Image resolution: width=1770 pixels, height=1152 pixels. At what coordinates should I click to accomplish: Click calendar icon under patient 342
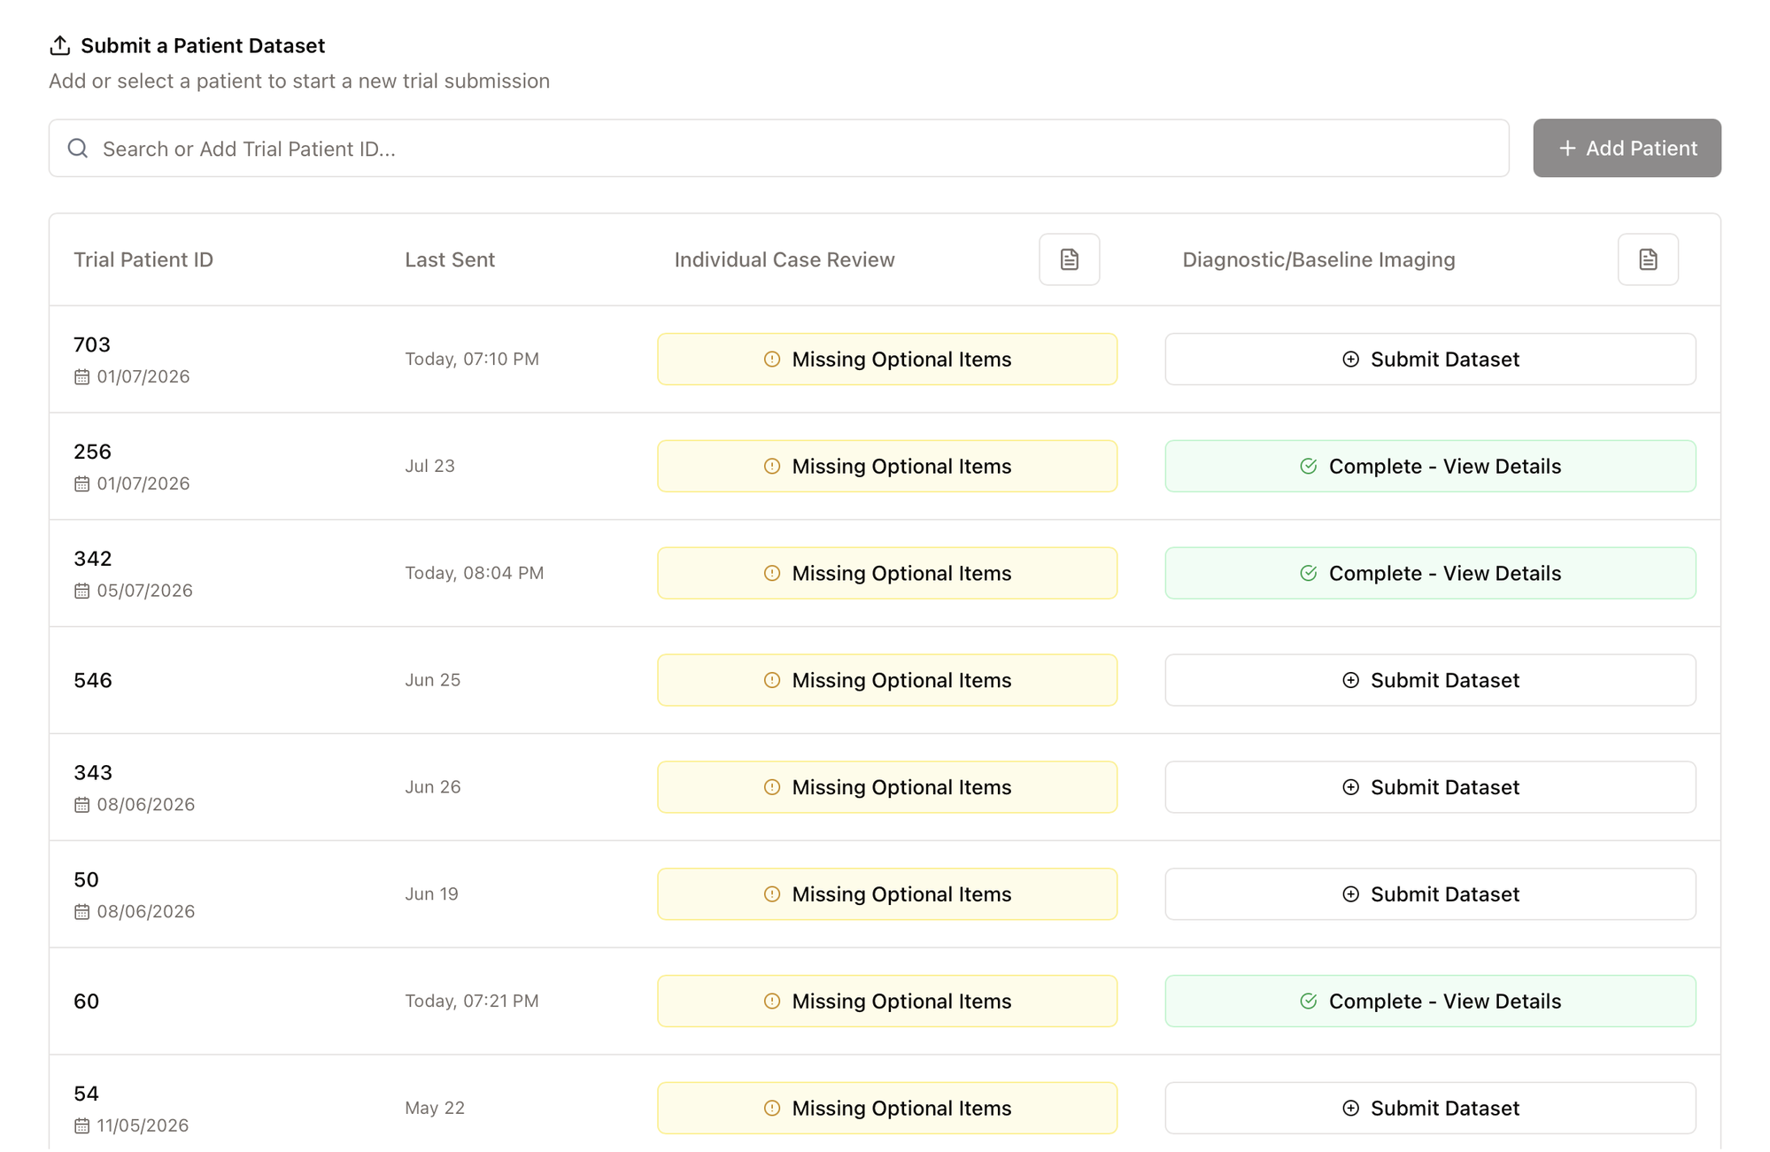click(x=81, y=591)
